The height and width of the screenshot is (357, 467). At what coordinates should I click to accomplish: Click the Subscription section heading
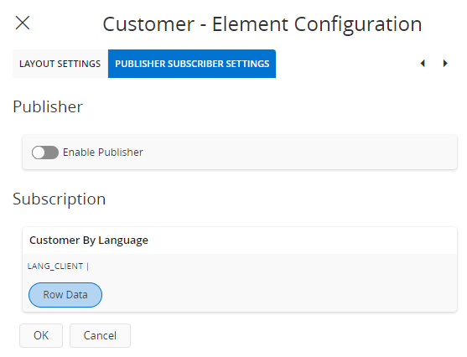(x=60, y=199)
